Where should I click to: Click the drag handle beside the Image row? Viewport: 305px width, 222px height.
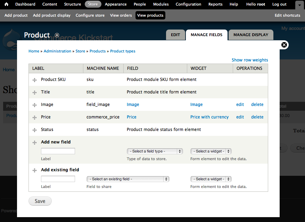34,105
